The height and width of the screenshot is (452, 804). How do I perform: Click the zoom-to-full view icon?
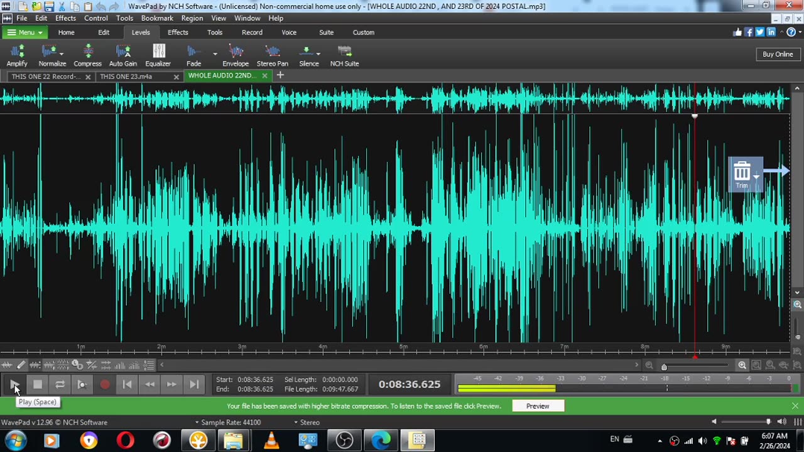[x=756, y=365]
